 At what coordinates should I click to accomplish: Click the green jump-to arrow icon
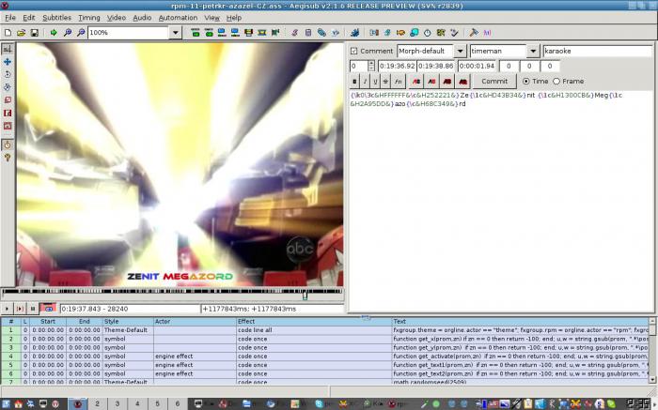[x=54, y=33]
